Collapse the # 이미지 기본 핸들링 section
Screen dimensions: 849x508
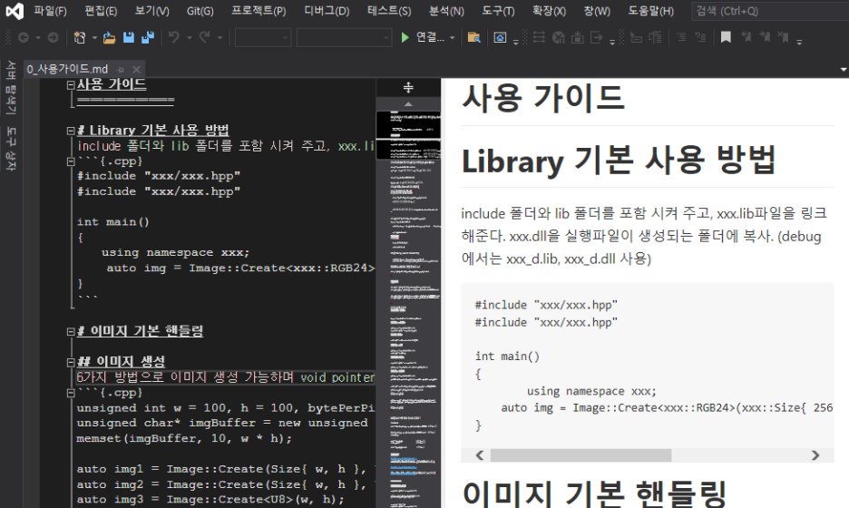tap(71, 331)
